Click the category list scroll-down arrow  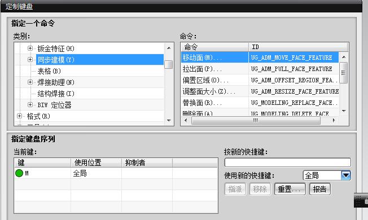(x=169, y=120)
